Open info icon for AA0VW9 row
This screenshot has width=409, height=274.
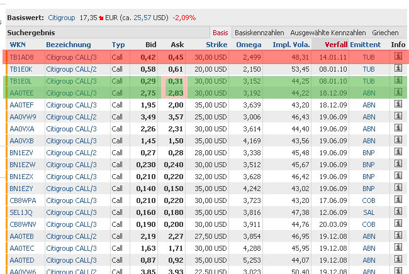(x=398, y=116)
